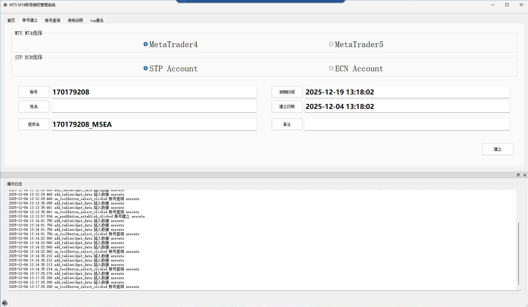Click the MT5 MT4选择 group title
This screenshot has height=307, width=528.
click(x=29, y=33)
